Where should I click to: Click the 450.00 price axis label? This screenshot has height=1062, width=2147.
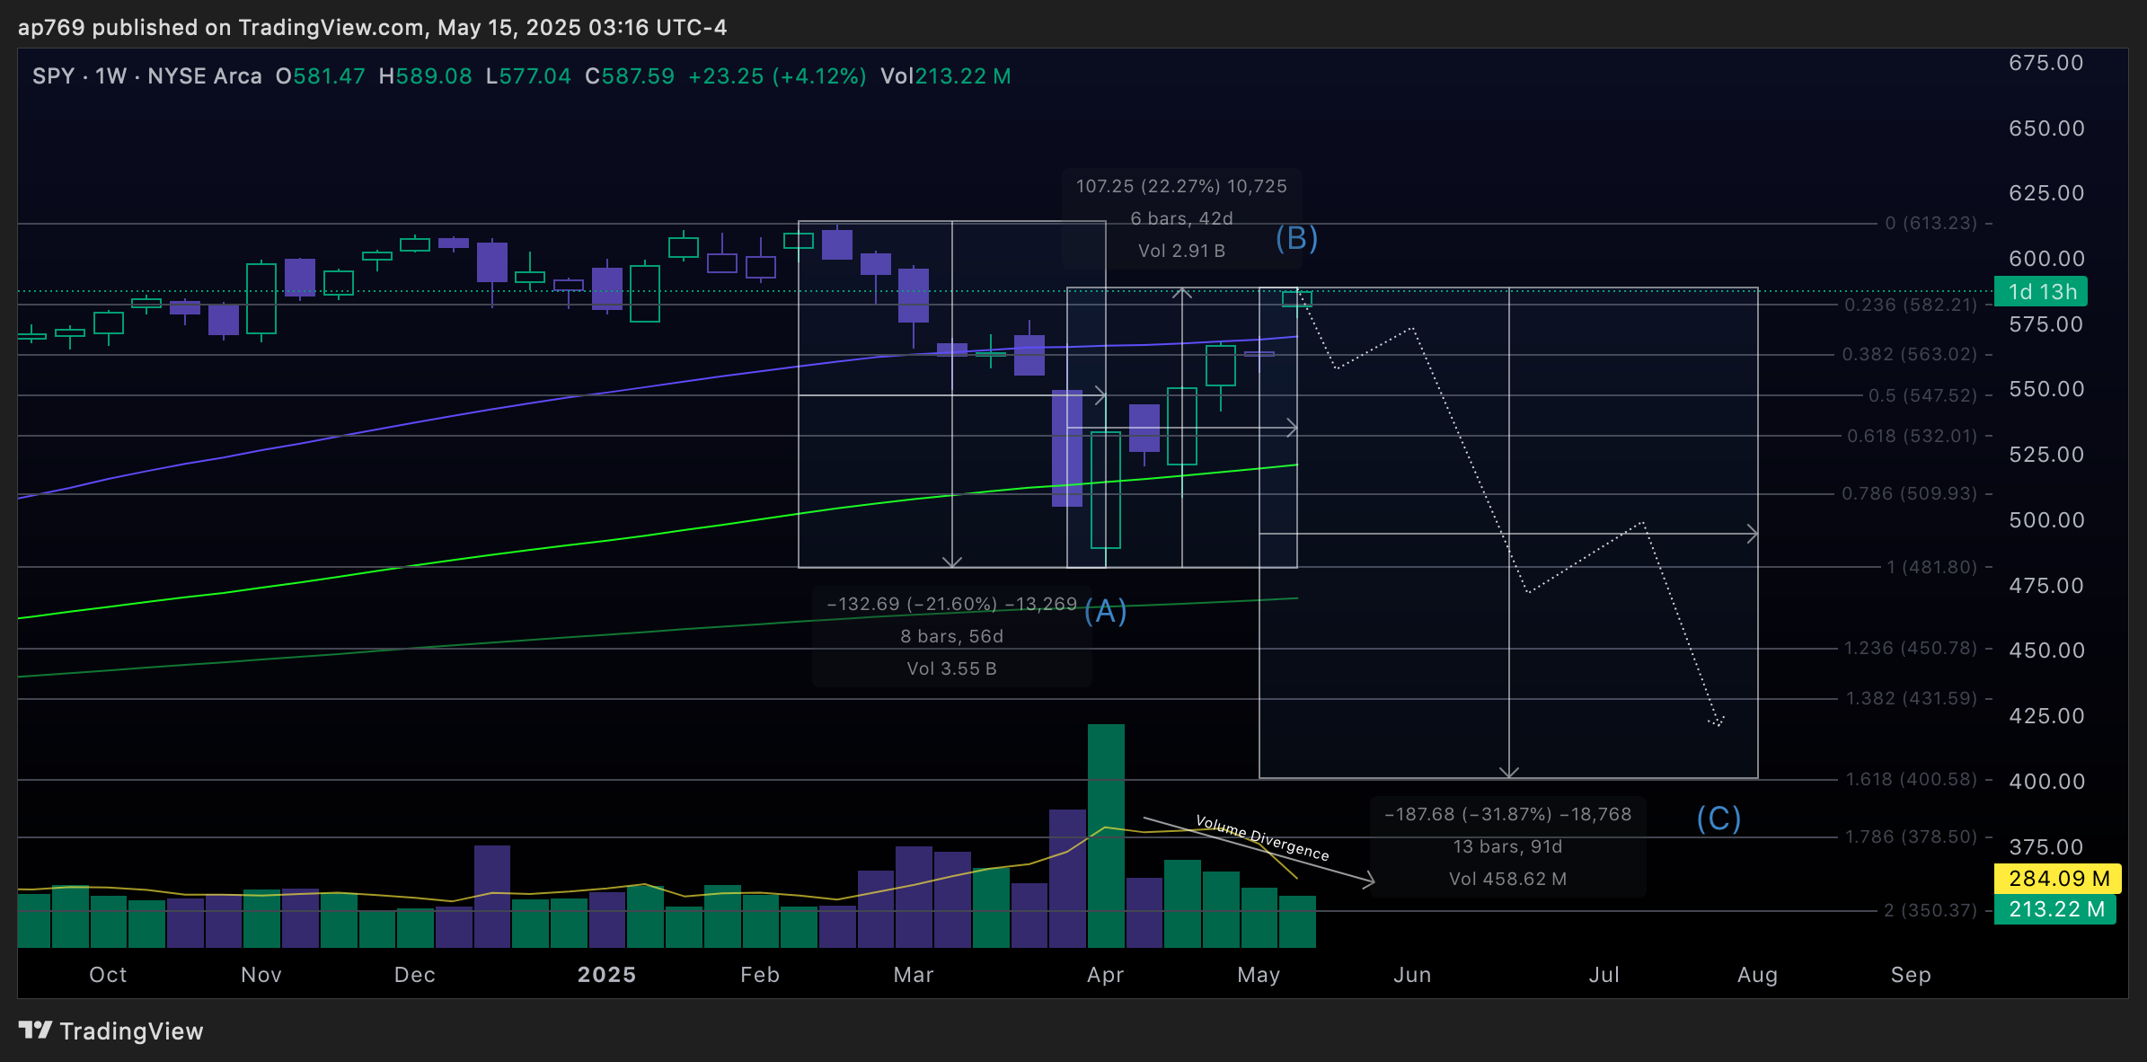[2046, 650]
